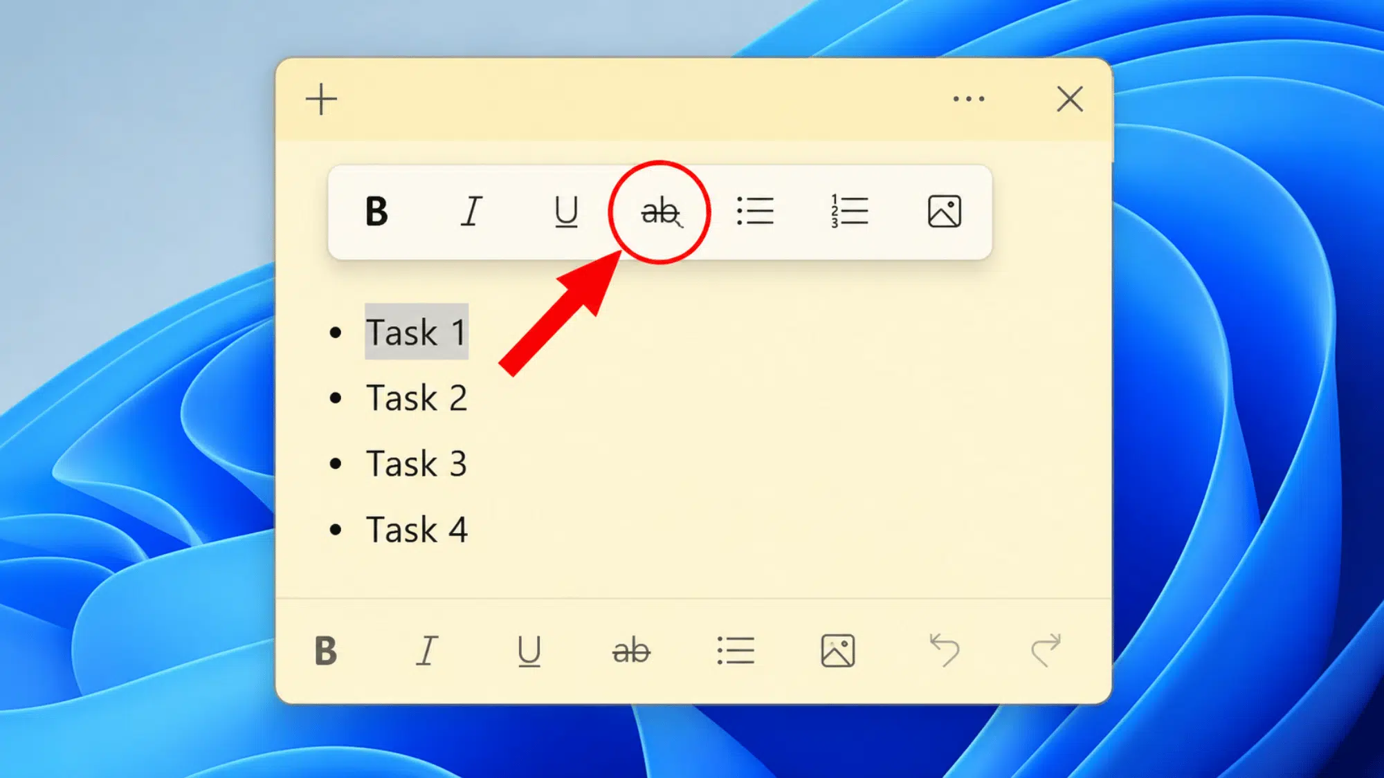1384x778 pixels.
Task: Click the Undo arrow icon
Action: (945, 650)
